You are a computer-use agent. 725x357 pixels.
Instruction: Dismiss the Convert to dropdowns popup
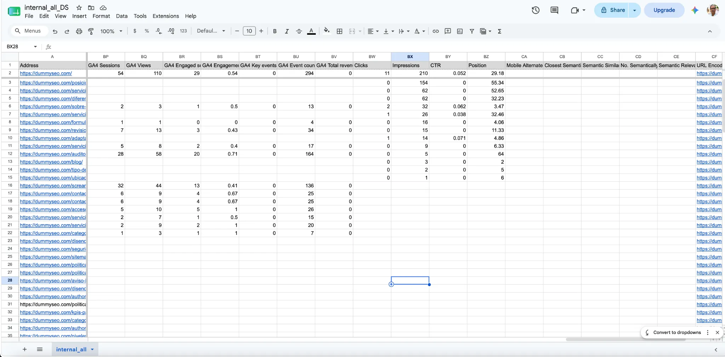point(717,333)
